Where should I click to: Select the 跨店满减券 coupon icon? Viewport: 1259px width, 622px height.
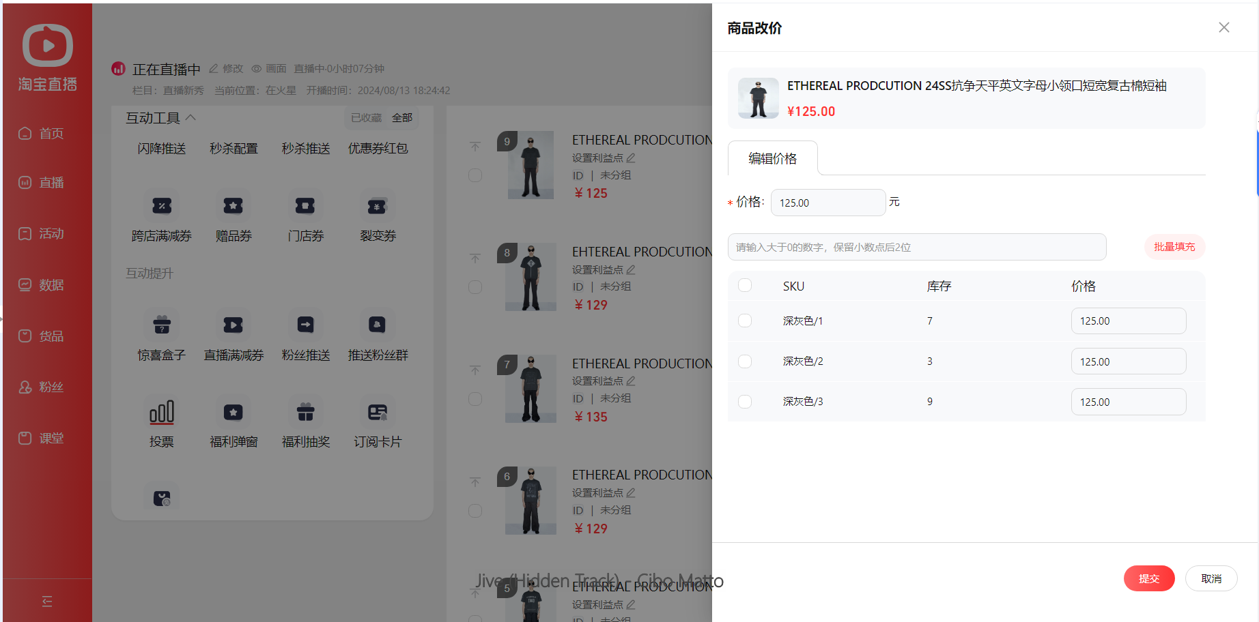[162, 205]
